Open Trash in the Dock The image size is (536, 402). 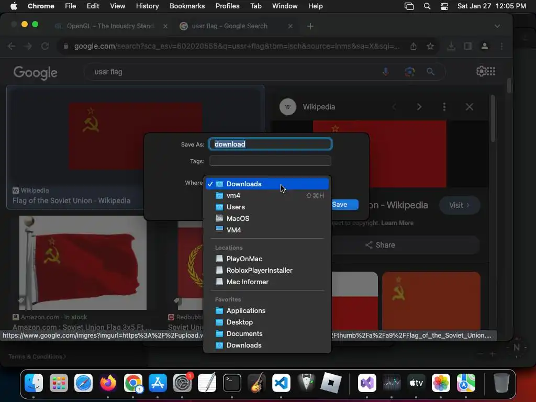pyautogui.click(x=501, y=383)
